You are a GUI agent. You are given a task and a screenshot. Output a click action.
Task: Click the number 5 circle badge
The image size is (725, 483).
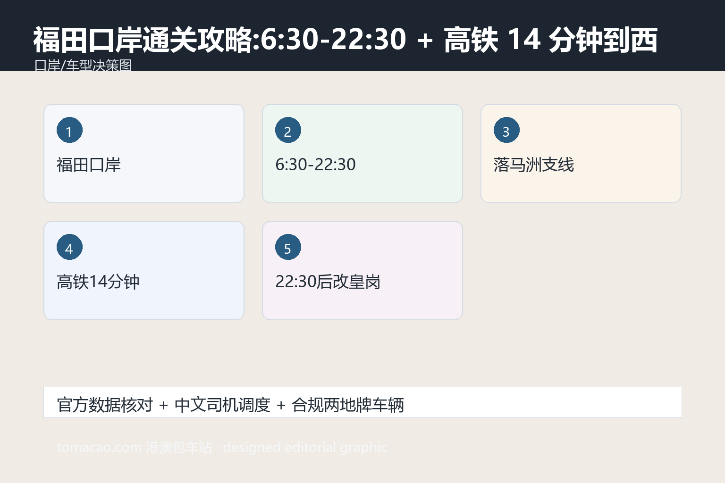[x=288, y=247]
